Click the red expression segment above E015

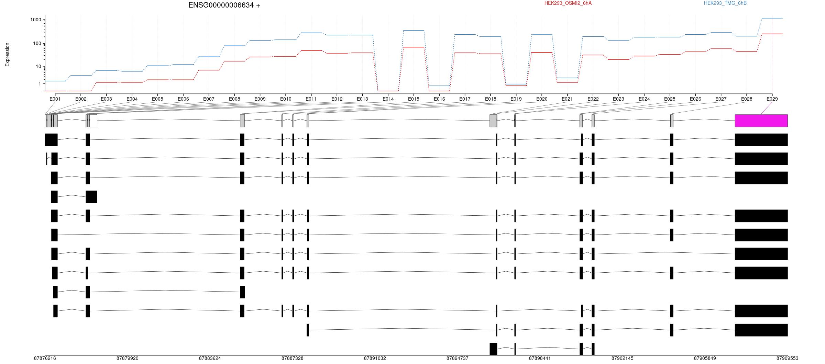click(x=414, y=48)
